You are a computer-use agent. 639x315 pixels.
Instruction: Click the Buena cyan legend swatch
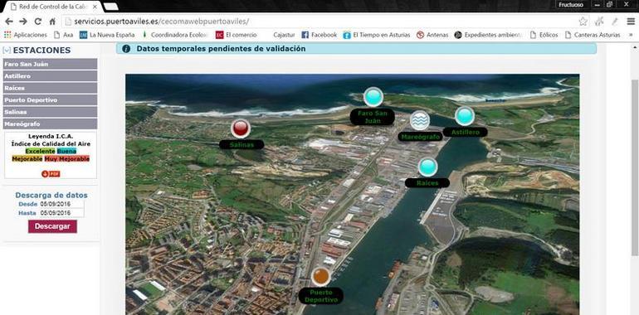[66, 151]
